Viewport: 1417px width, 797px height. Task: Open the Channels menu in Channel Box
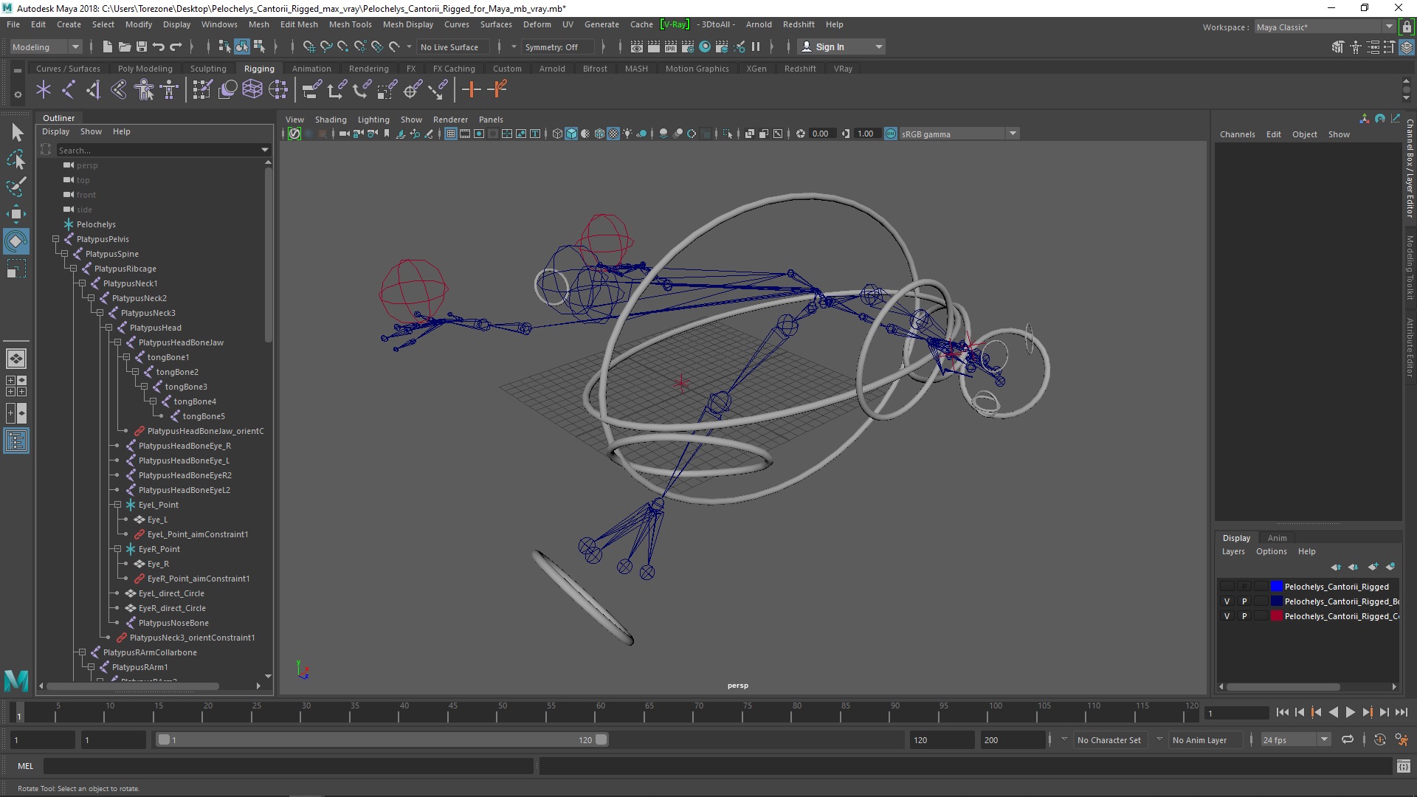(x=1237, y=134)
